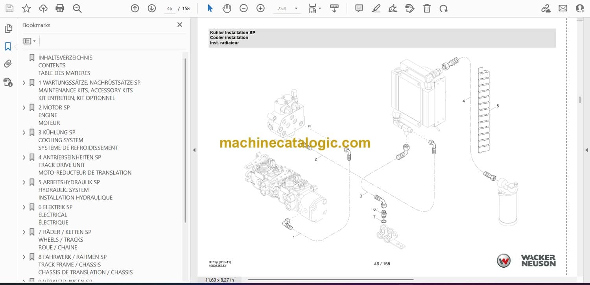Delete with the trash can icon
Screen dimensions: 590x285
[x=427, y=8]
